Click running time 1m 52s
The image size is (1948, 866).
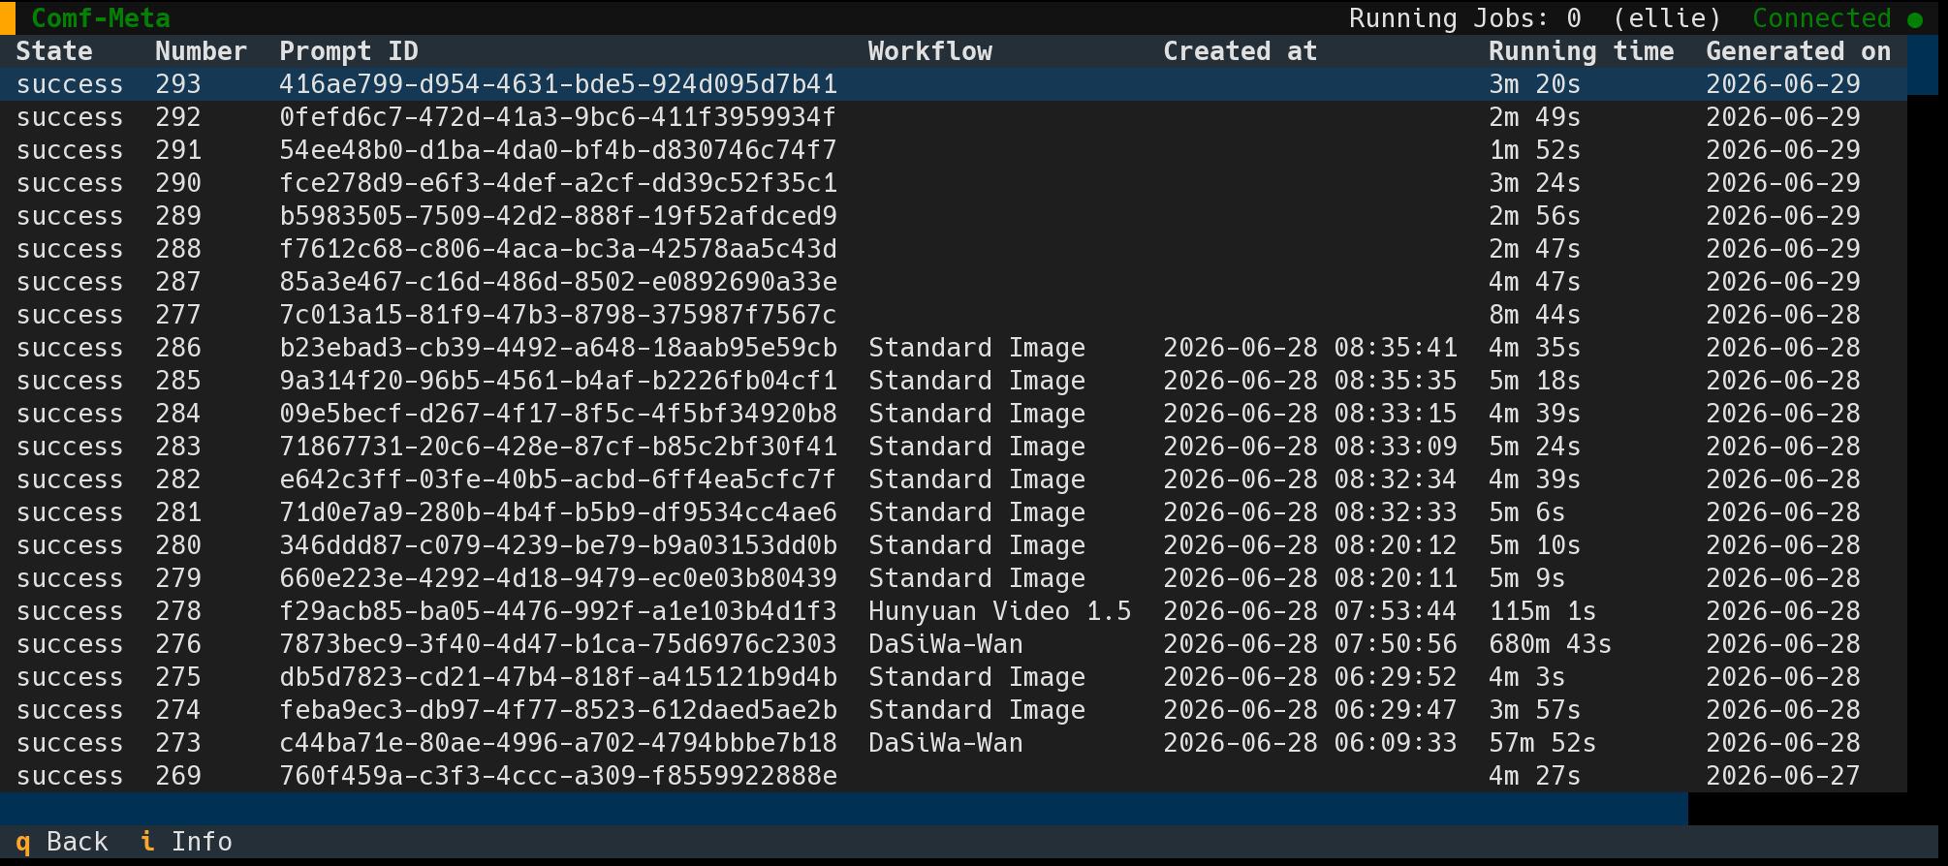pos(1535,150)
